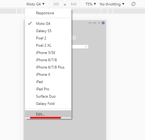Image resolution: width=145 pixels, height=140 pixels.
Task: Open the No throttling dropdown
Action: click(112, 4)
